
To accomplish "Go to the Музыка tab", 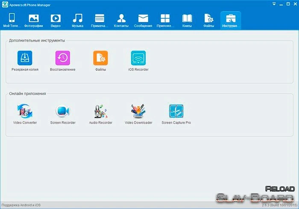I will coord(78,20).
